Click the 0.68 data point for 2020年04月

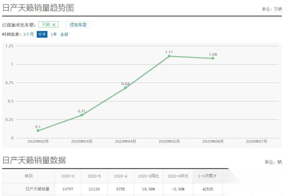[x=125, y=88]
